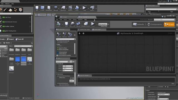Image resolution: width=178 pixels, height=100 pixels.
Task: Click Perspective viewport button
Action: click(x=42, y=15)
